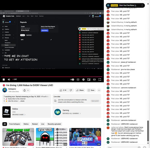Click 'Priel Julian' name in first chat row

115,11
